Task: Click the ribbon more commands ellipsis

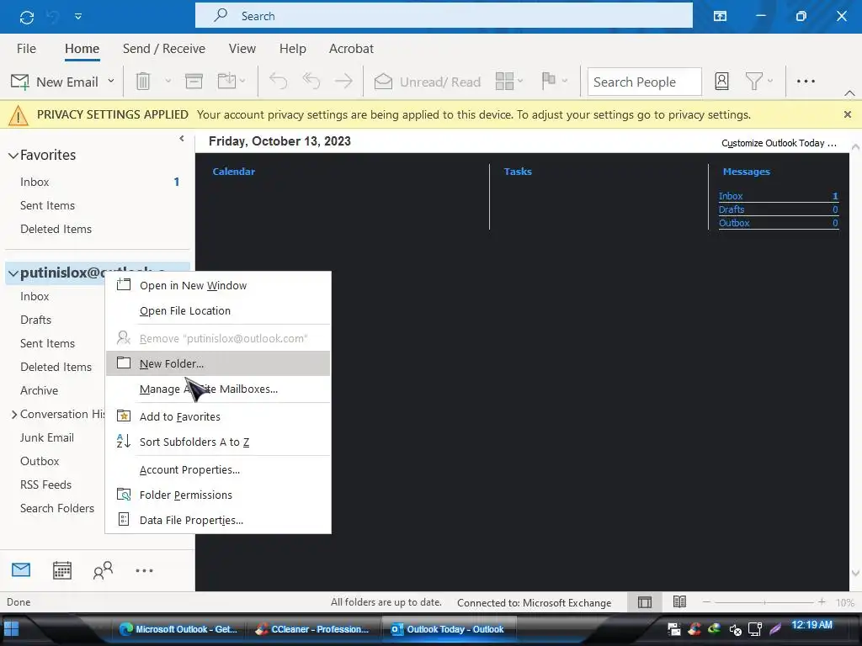Action: [806, 82]
